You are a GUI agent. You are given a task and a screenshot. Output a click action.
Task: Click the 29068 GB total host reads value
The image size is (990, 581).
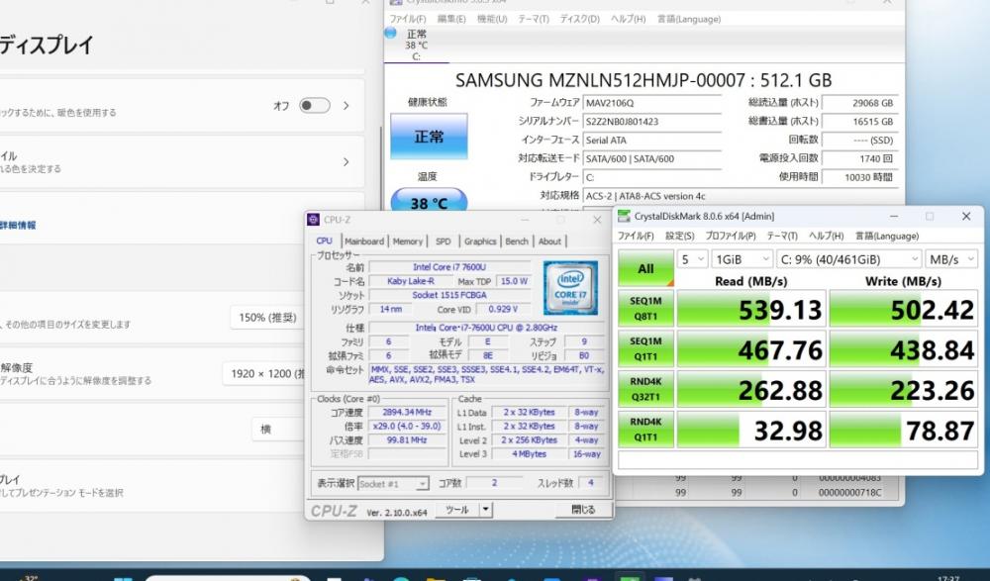point(860,103)
